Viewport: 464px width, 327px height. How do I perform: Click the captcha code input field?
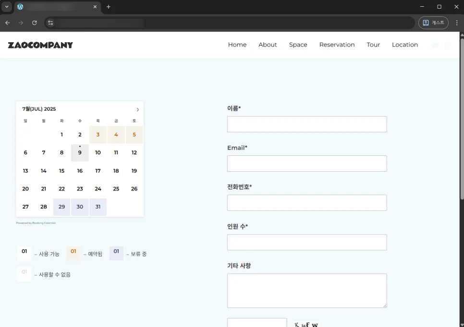(257, 323)
